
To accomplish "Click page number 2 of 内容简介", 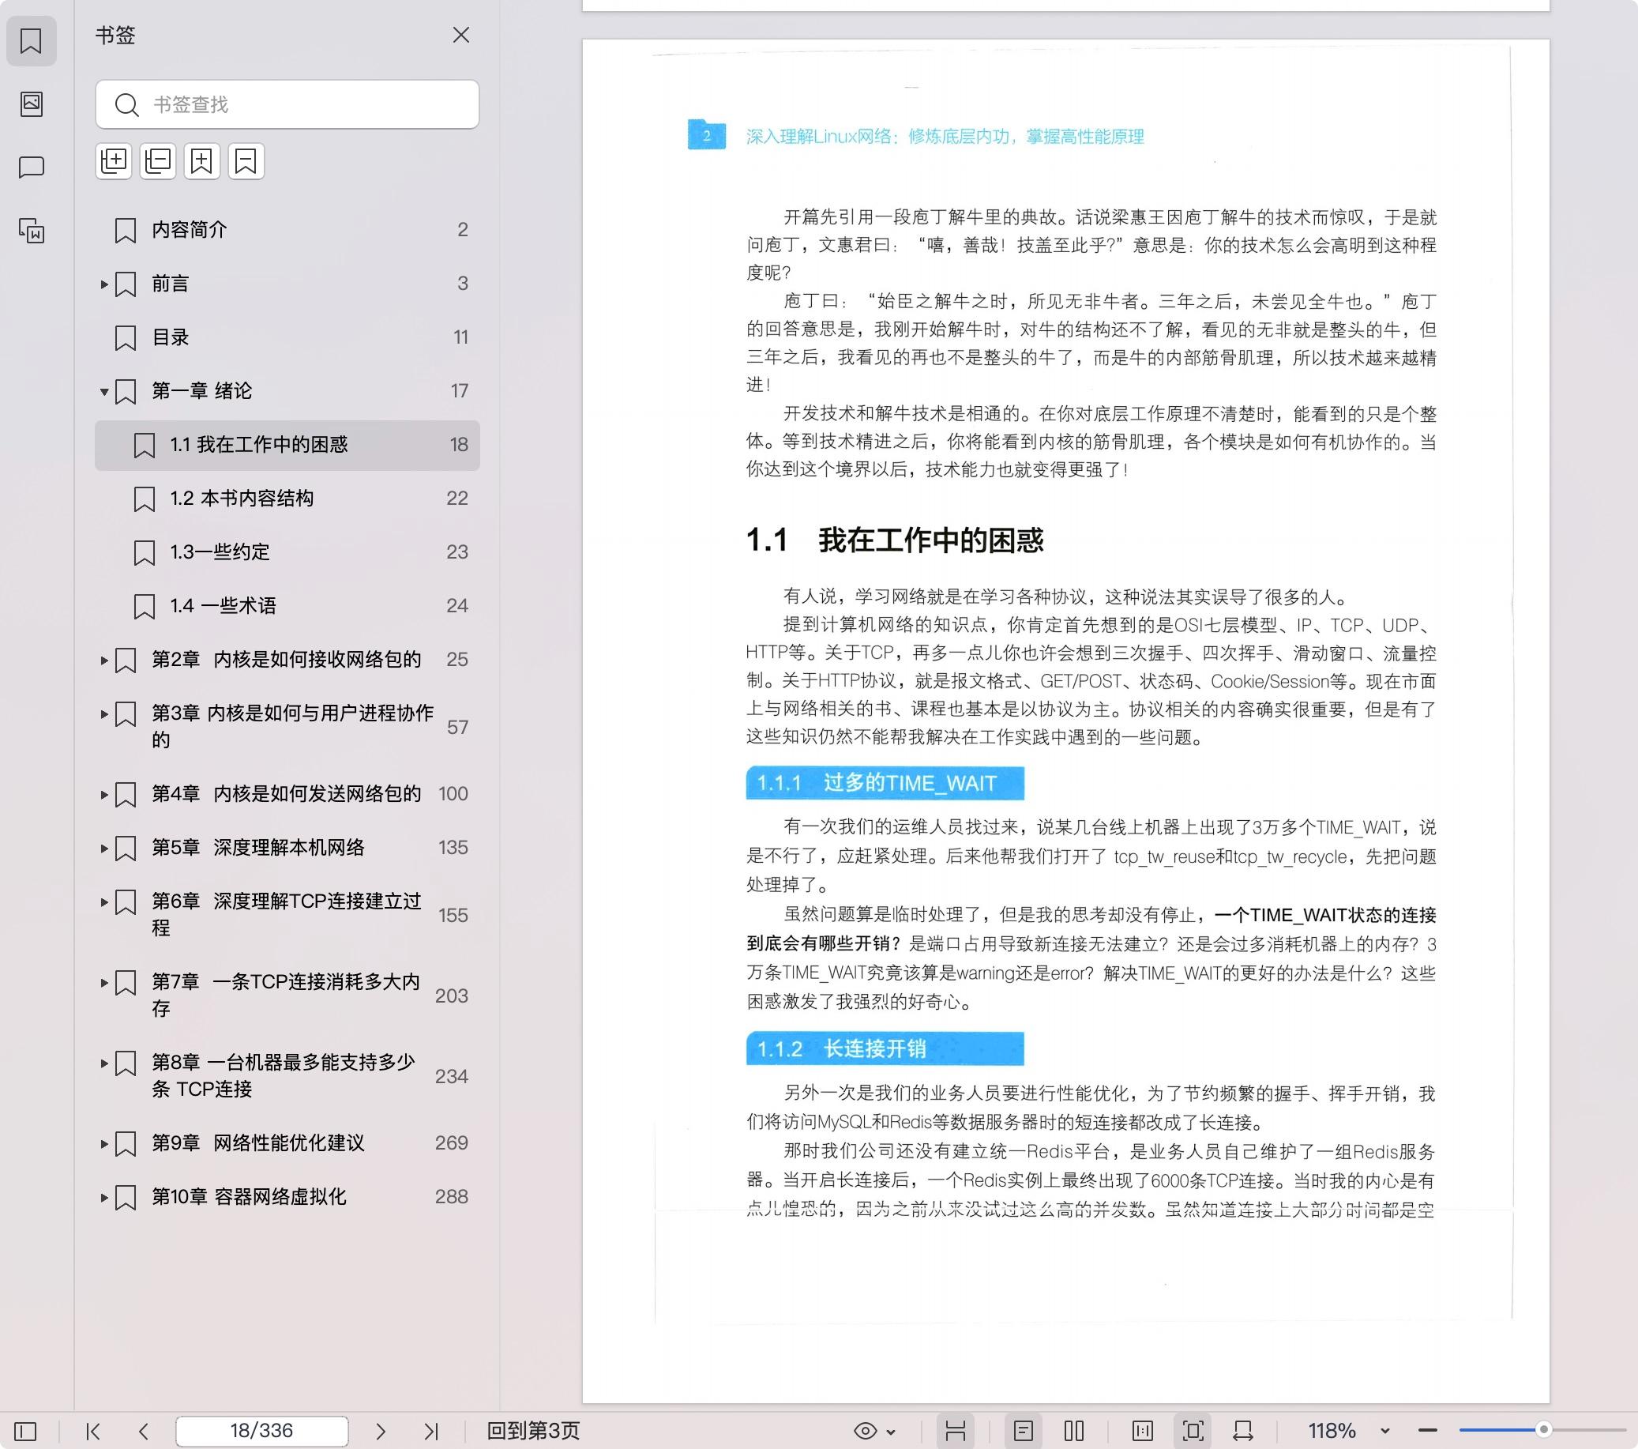I will (x=462, y=229).
